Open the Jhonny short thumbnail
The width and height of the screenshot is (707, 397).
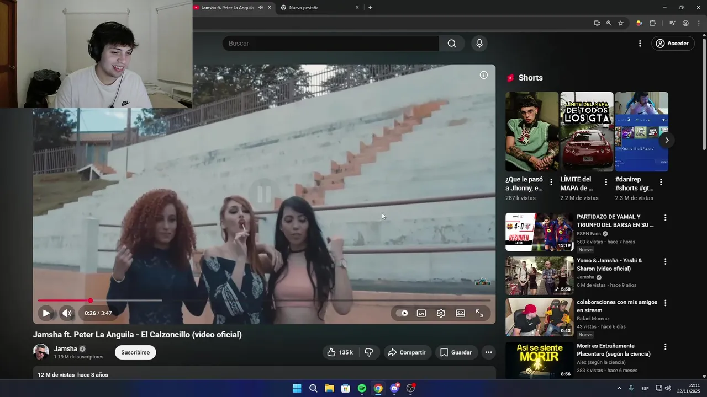coord(532,132)
